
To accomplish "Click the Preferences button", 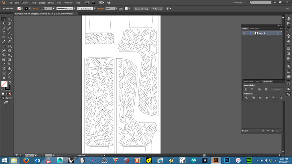I will tap(157, 9).
